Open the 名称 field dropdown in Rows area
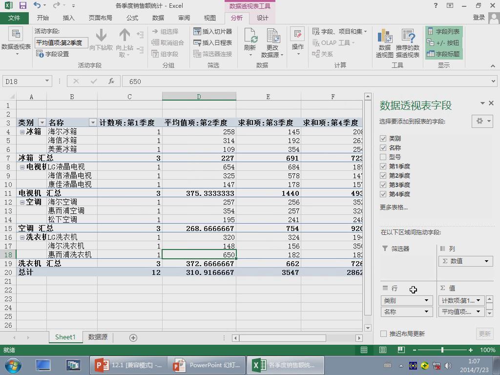The image size is (500, 375). coord(426,312)
